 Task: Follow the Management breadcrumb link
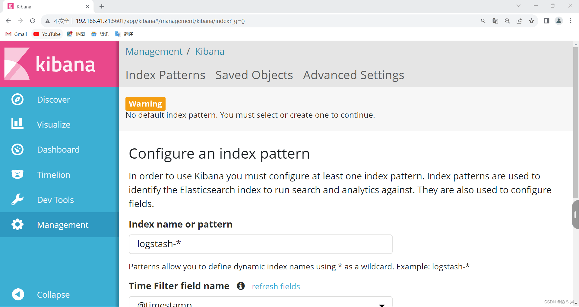click(x=154, y=52)
